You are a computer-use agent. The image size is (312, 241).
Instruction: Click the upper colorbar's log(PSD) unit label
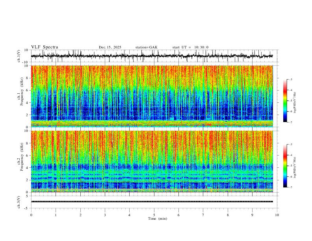295,103
